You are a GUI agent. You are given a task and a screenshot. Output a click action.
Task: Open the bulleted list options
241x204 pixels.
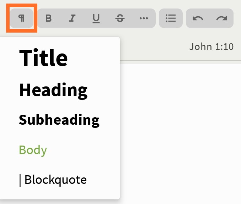click(171, 18)
